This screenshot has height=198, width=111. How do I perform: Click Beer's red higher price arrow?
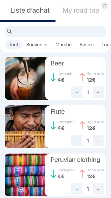82,77
